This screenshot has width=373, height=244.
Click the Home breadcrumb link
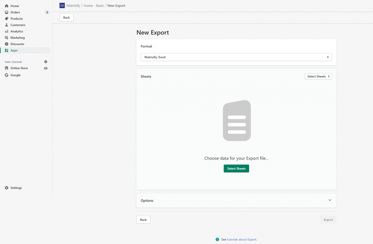coord(88,6)
